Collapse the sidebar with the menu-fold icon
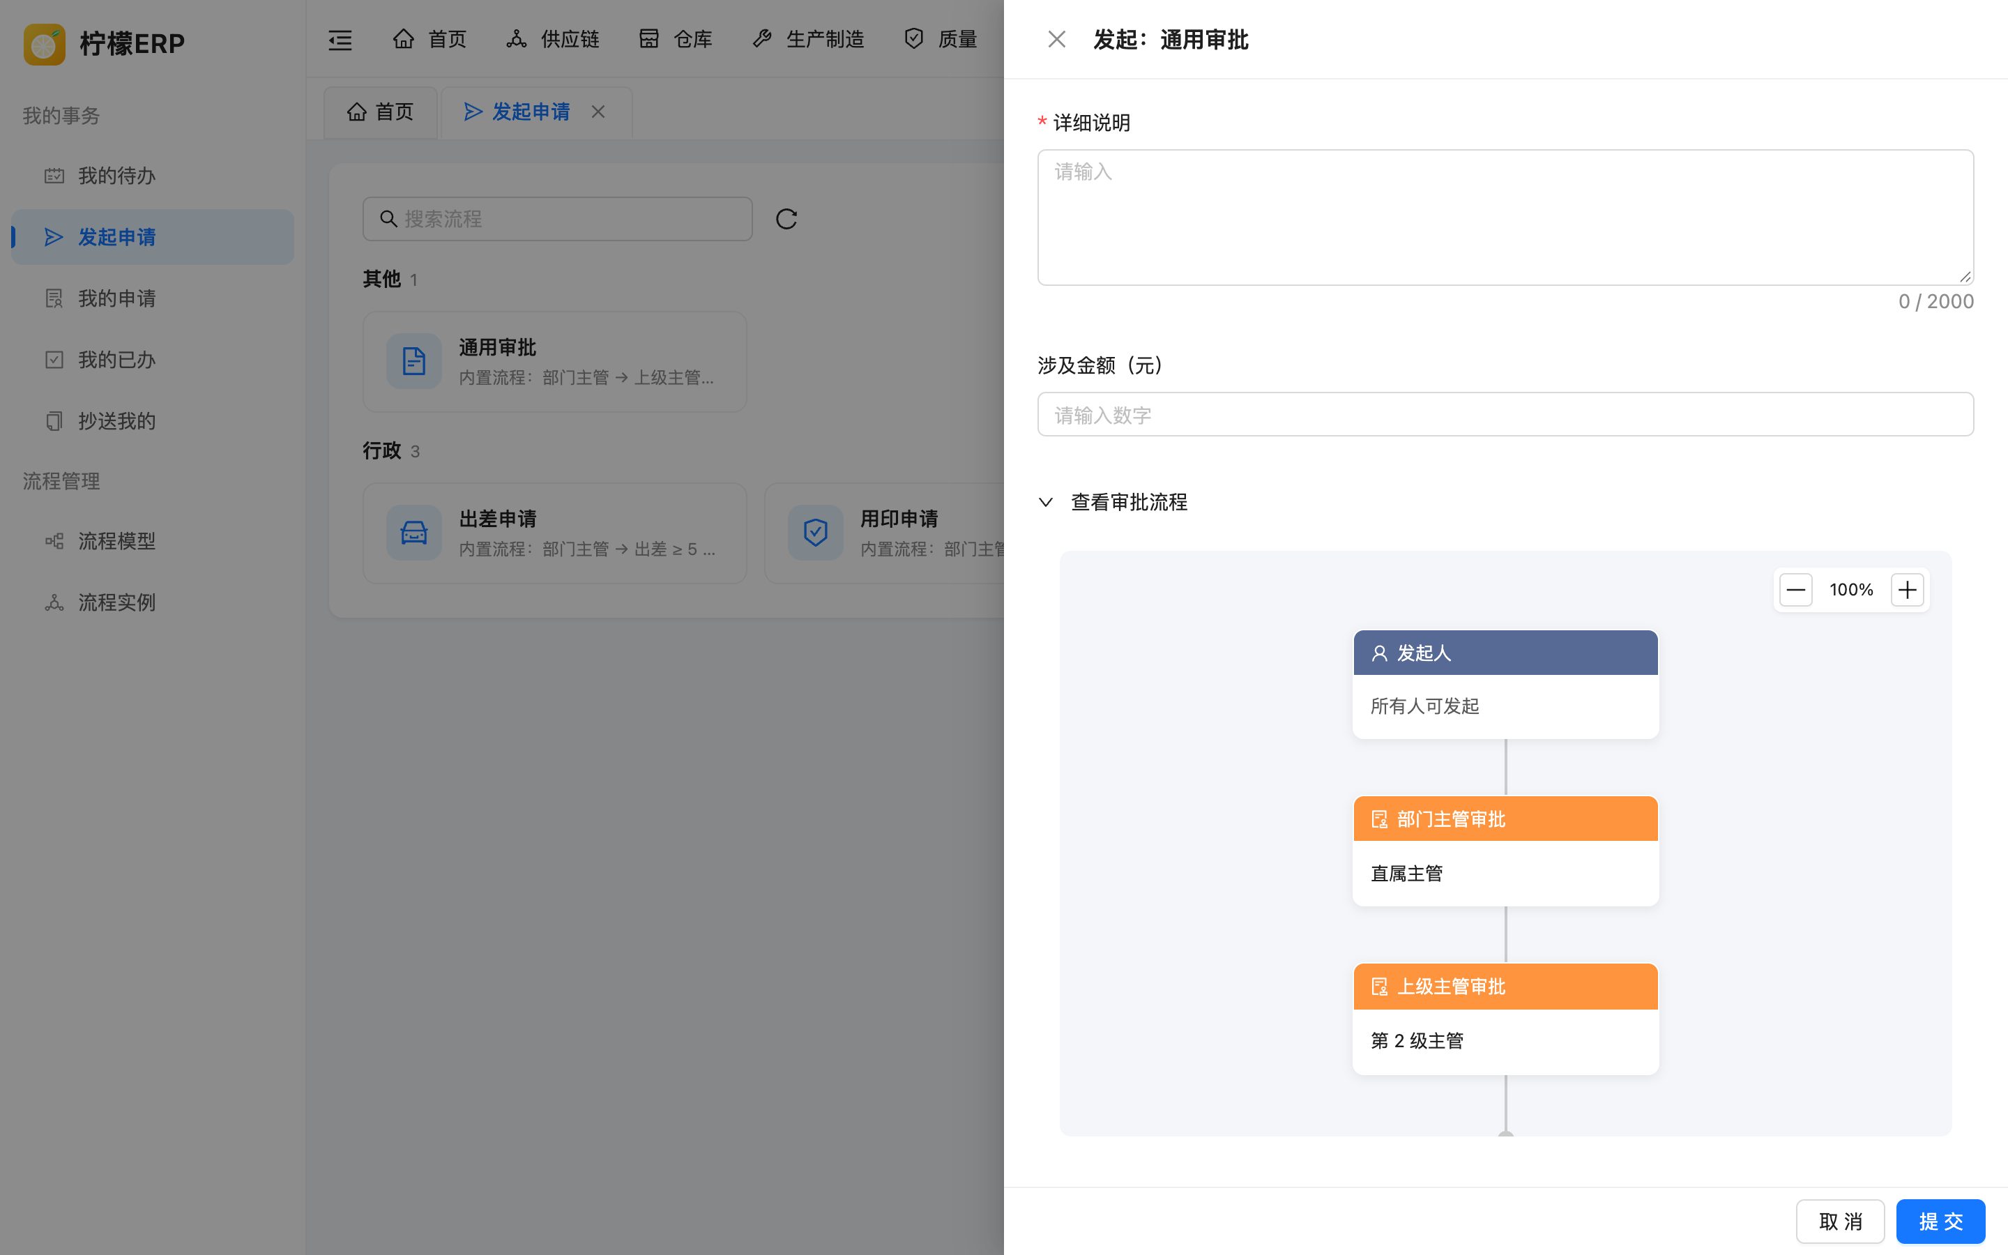 (x=340, y=40)
